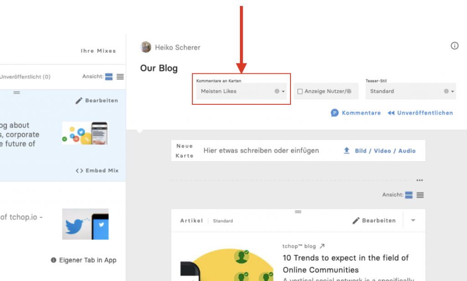
Task: Click the three-dots more options icon
Action: click(420, 180)
